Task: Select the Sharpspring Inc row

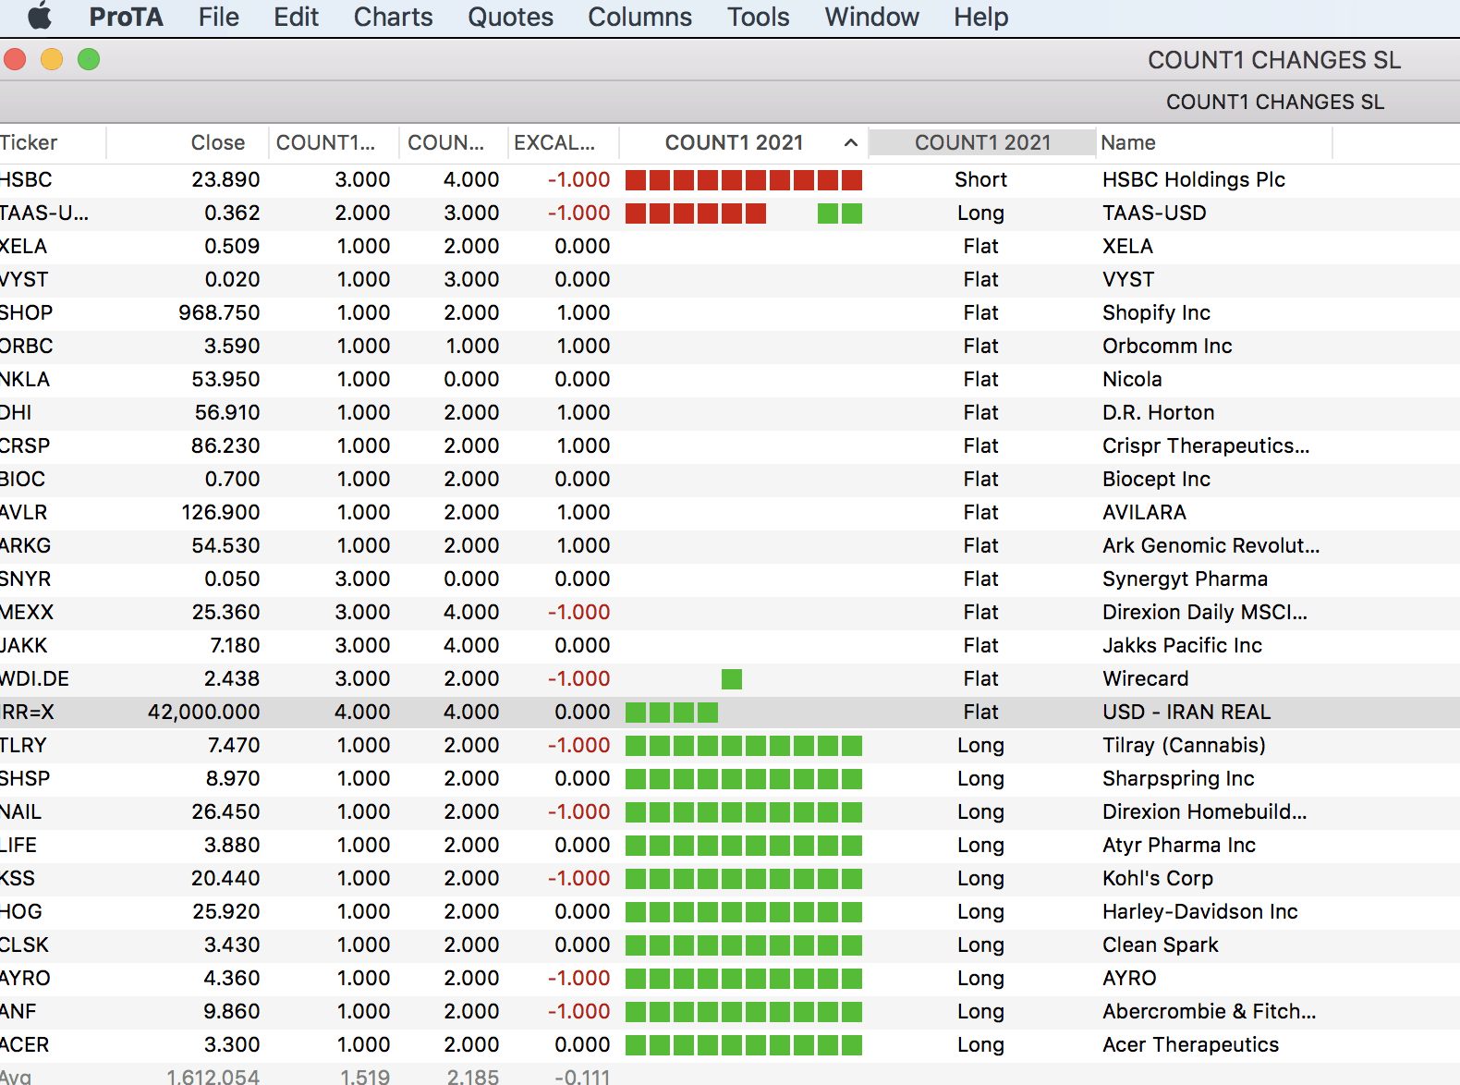Action: click(730, 778)
